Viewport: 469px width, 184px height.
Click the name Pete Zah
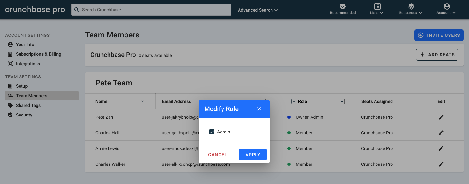coord(104,117)
